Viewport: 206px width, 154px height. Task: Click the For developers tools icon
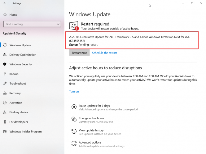click(x=5, y=122)
